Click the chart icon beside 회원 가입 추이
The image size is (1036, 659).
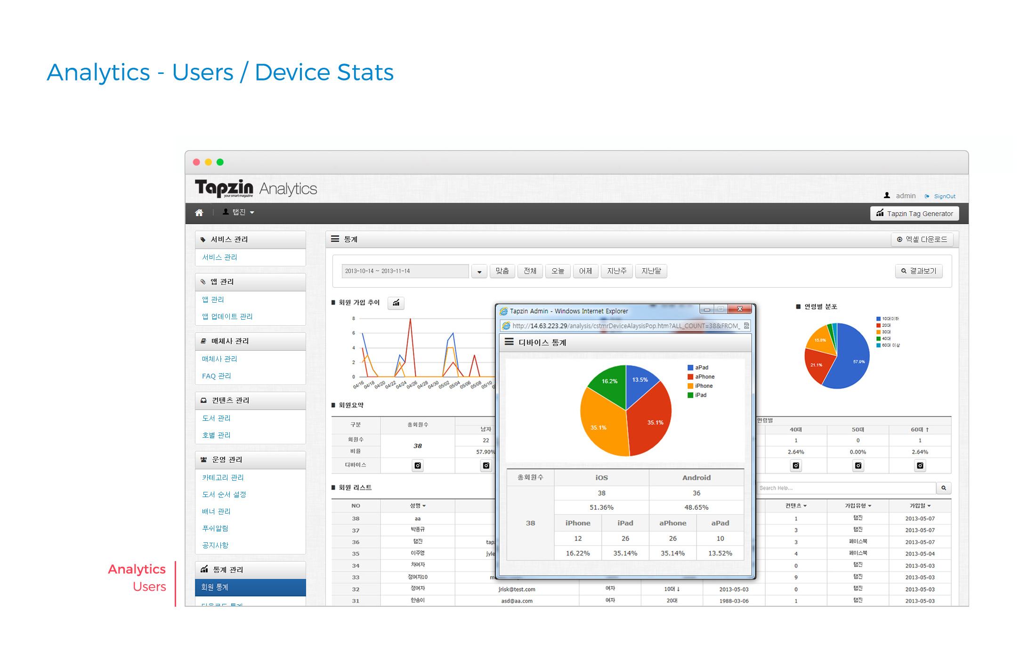[396, 303]
